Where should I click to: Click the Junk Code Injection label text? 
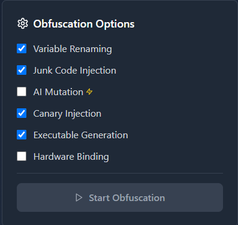(75, 71)
